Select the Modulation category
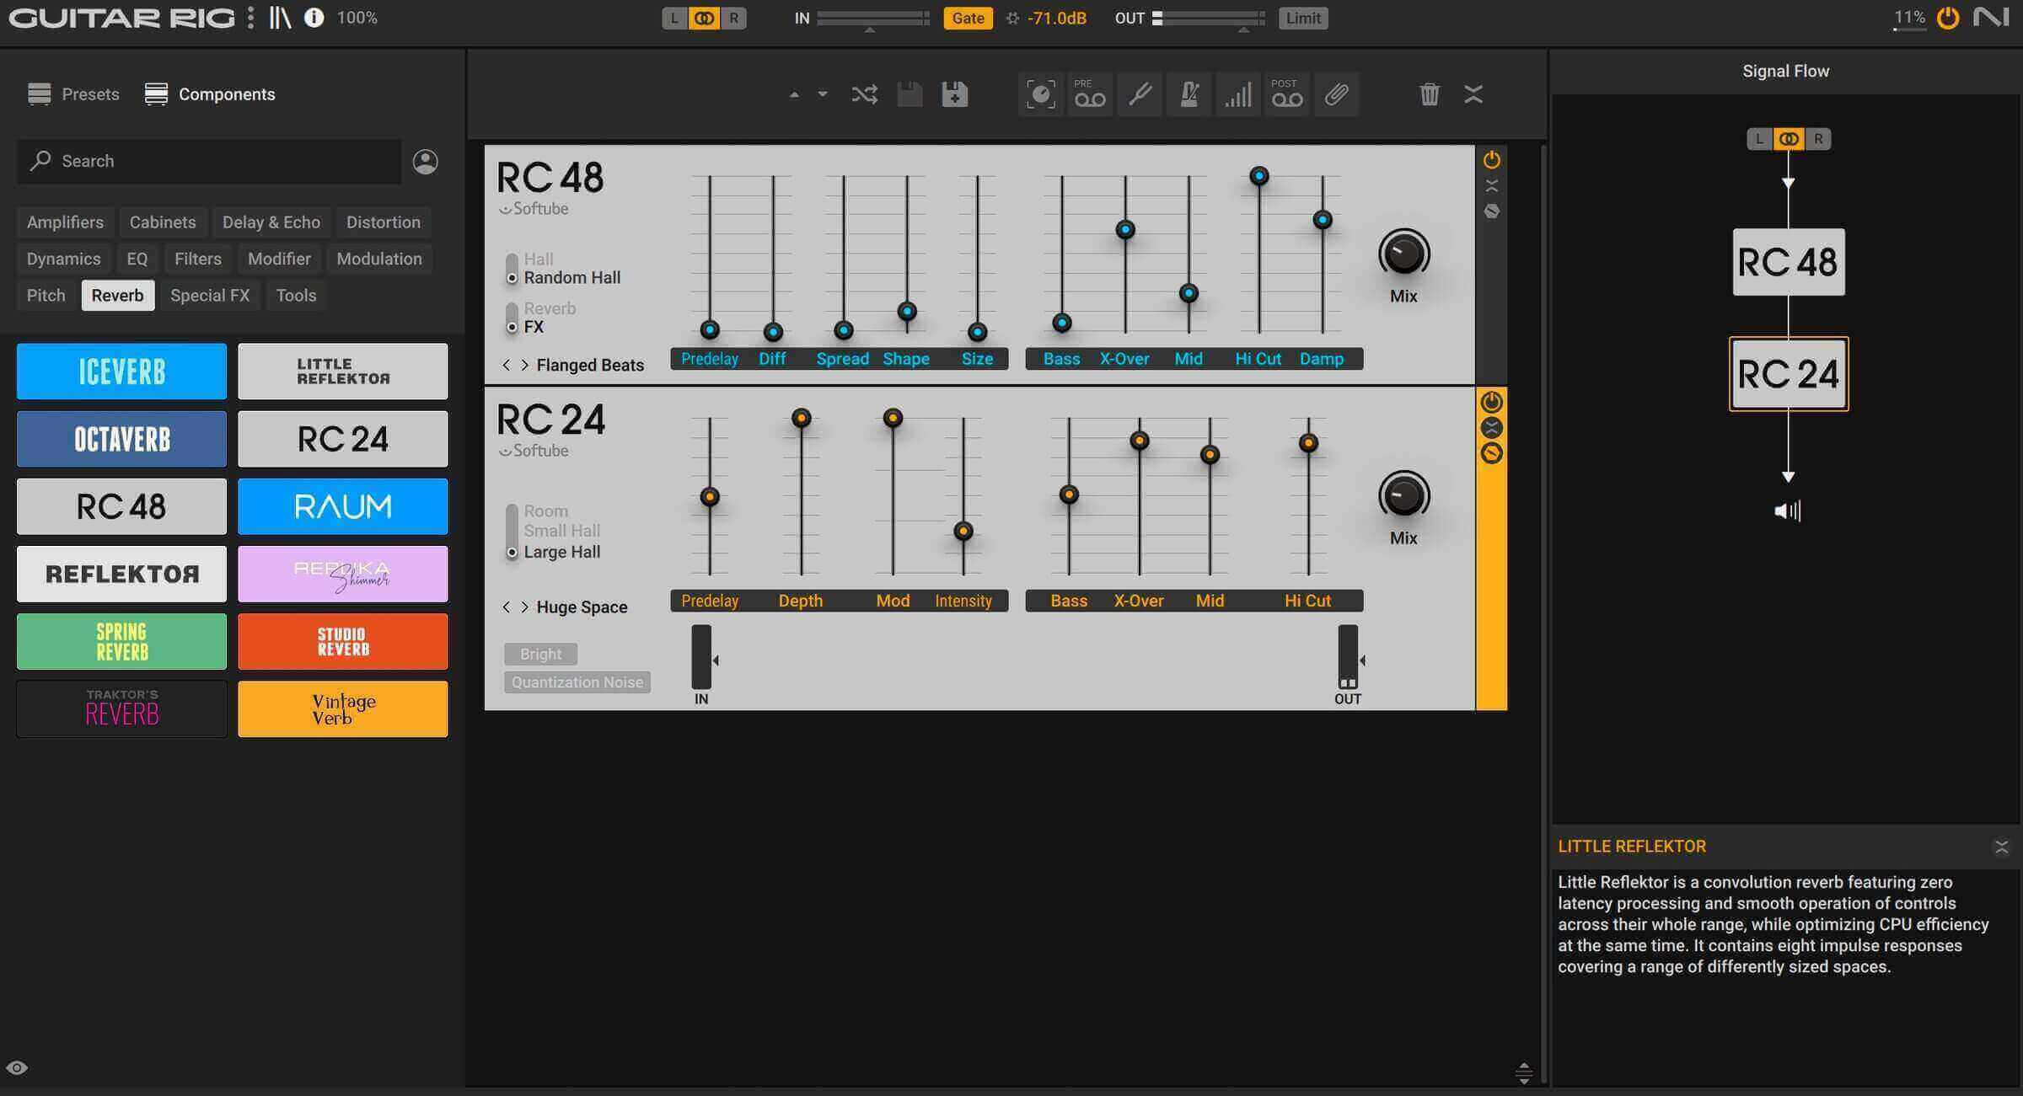 coord(379,259)
